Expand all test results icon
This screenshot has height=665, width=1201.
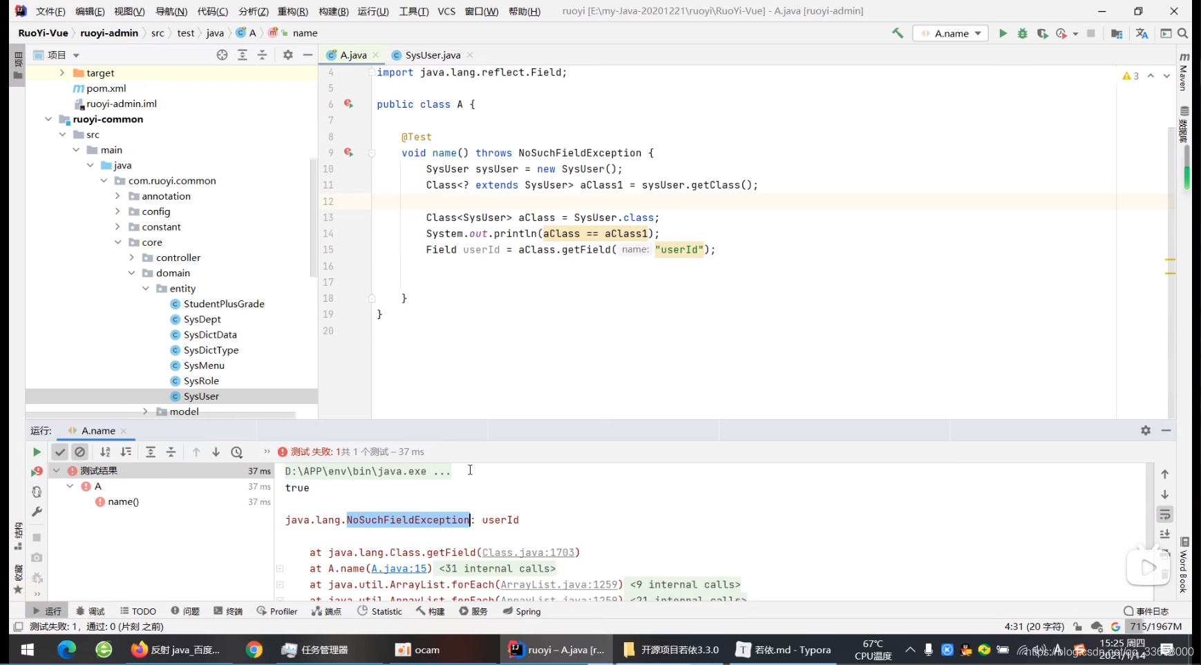coord(151,452)
